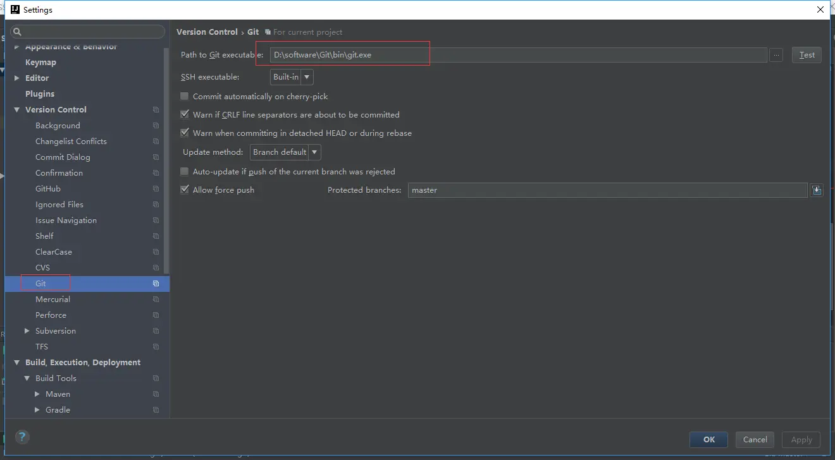This screenshot has height=460, width=835.
Task: Click the project-level icon beside Subversion
Action: coord(156,331)
